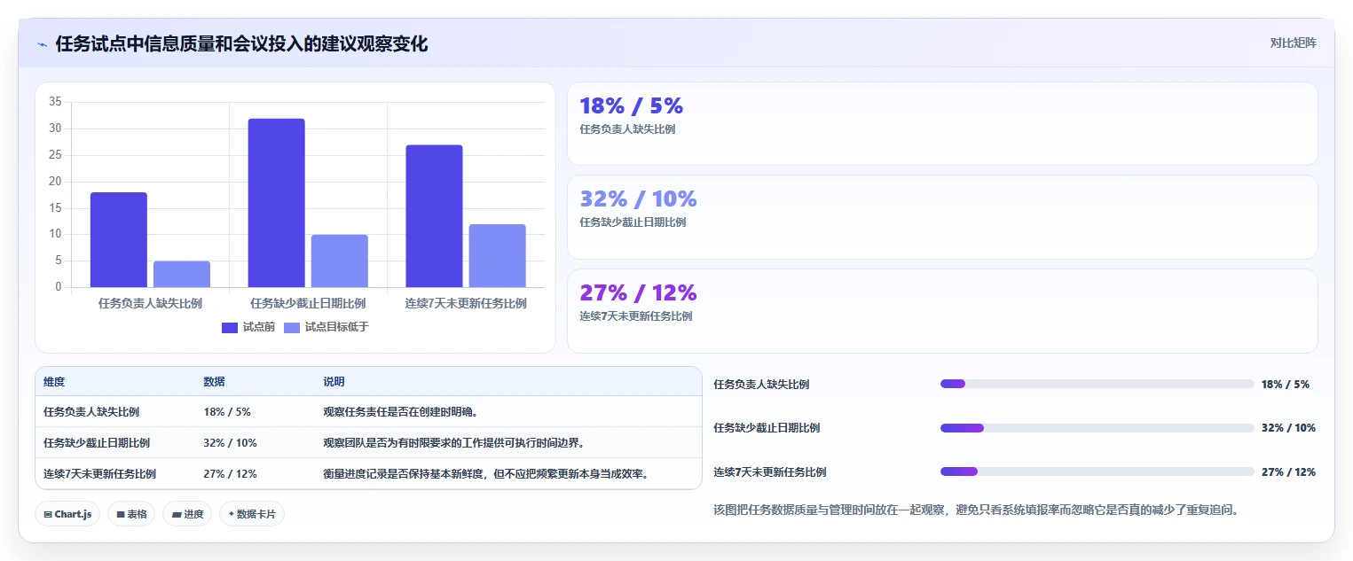Screen dimensions: 1353x561
Task: Click the table value 27% / 12%
Action: point(230,474)
